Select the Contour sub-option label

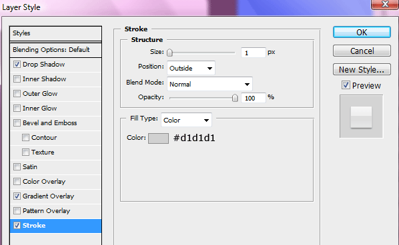click(44, 138)
